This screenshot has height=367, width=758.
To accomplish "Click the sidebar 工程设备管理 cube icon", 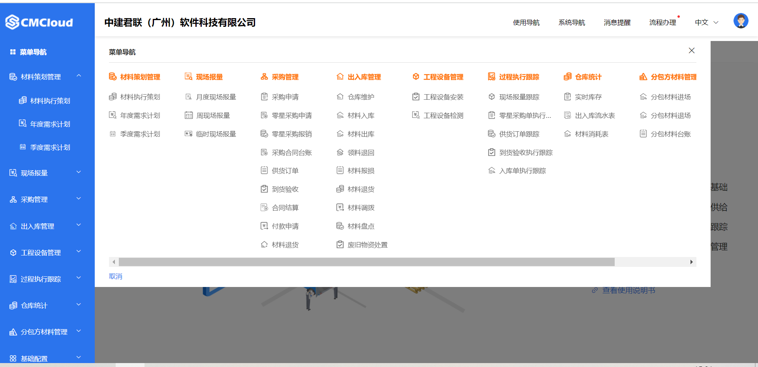I will tap(13, 253).
